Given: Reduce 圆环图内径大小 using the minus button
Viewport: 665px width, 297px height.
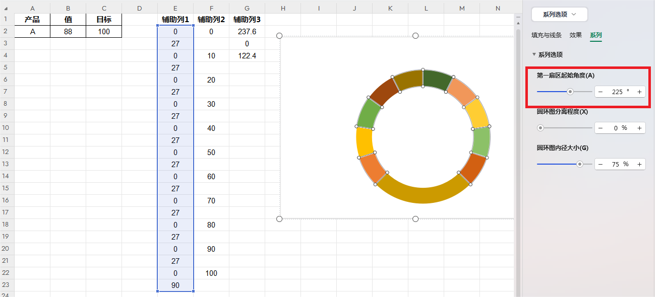Looking at the screenshot, I should click(x=600, y=165).
